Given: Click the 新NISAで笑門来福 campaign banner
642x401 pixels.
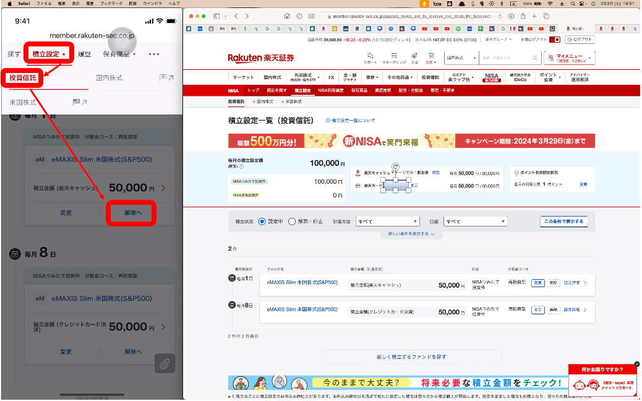Looking at the screenshot, I should 411,141.
